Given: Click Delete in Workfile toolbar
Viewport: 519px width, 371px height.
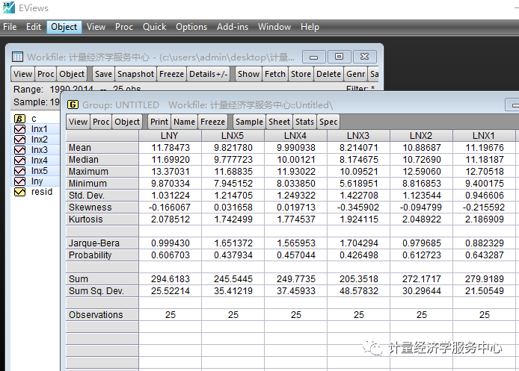Looking at the screenshot, I should click(x=329, y=74).
